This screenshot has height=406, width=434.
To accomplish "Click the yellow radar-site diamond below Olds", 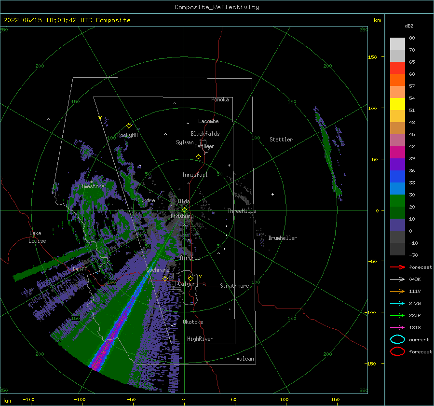I will point(184,210).
